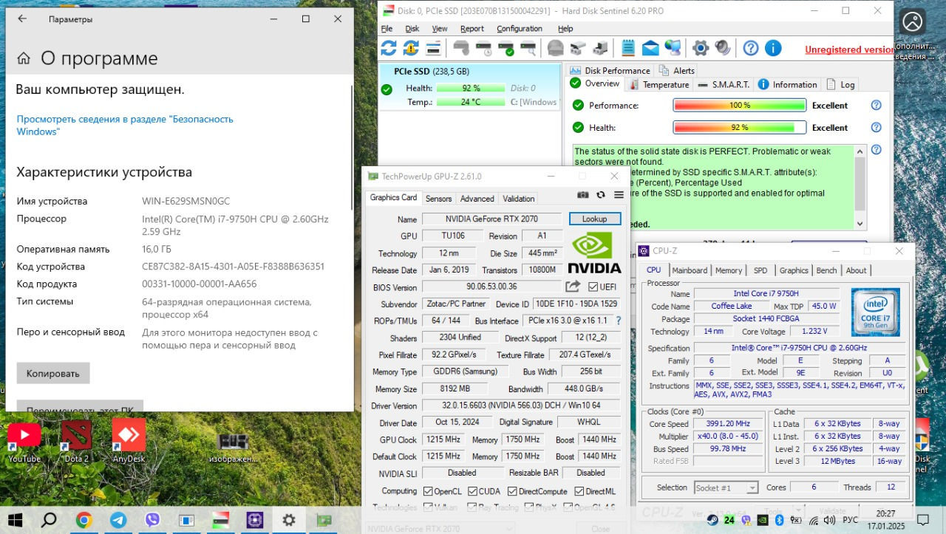This screenshot has width=946, height=534.
Task: Open the Bench tab in CPU-Z
Action: (x=826, y=270)
